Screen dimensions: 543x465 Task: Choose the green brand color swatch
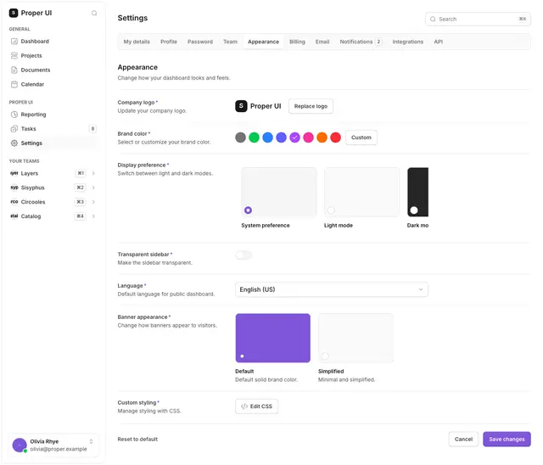pyautogui.click(x=254, y=137)
